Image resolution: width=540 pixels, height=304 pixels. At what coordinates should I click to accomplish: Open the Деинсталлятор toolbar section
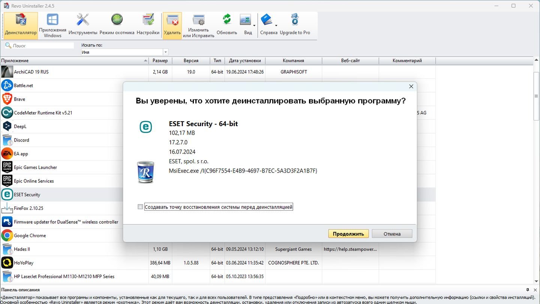coord(21,26)
